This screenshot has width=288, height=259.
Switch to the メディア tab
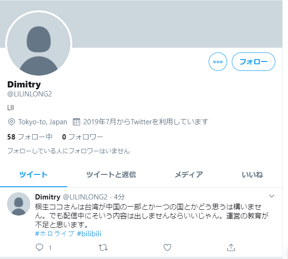tap(189, 174)
